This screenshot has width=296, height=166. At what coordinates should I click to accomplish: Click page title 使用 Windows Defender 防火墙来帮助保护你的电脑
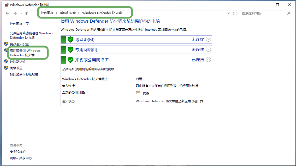(x=110, y=21)
